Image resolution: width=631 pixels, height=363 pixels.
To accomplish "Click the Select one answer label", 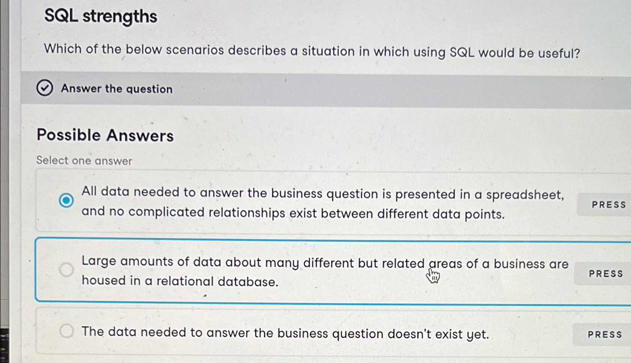I will pos(84,160).
